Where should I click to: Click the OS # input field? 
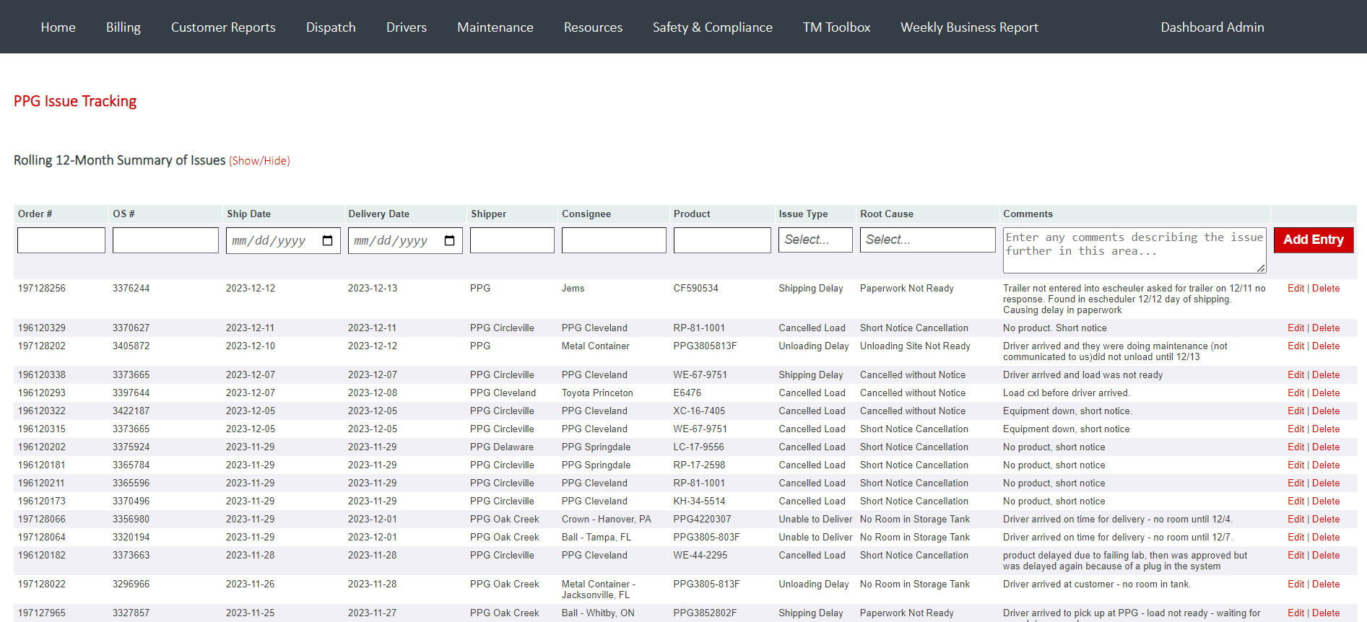165,240
